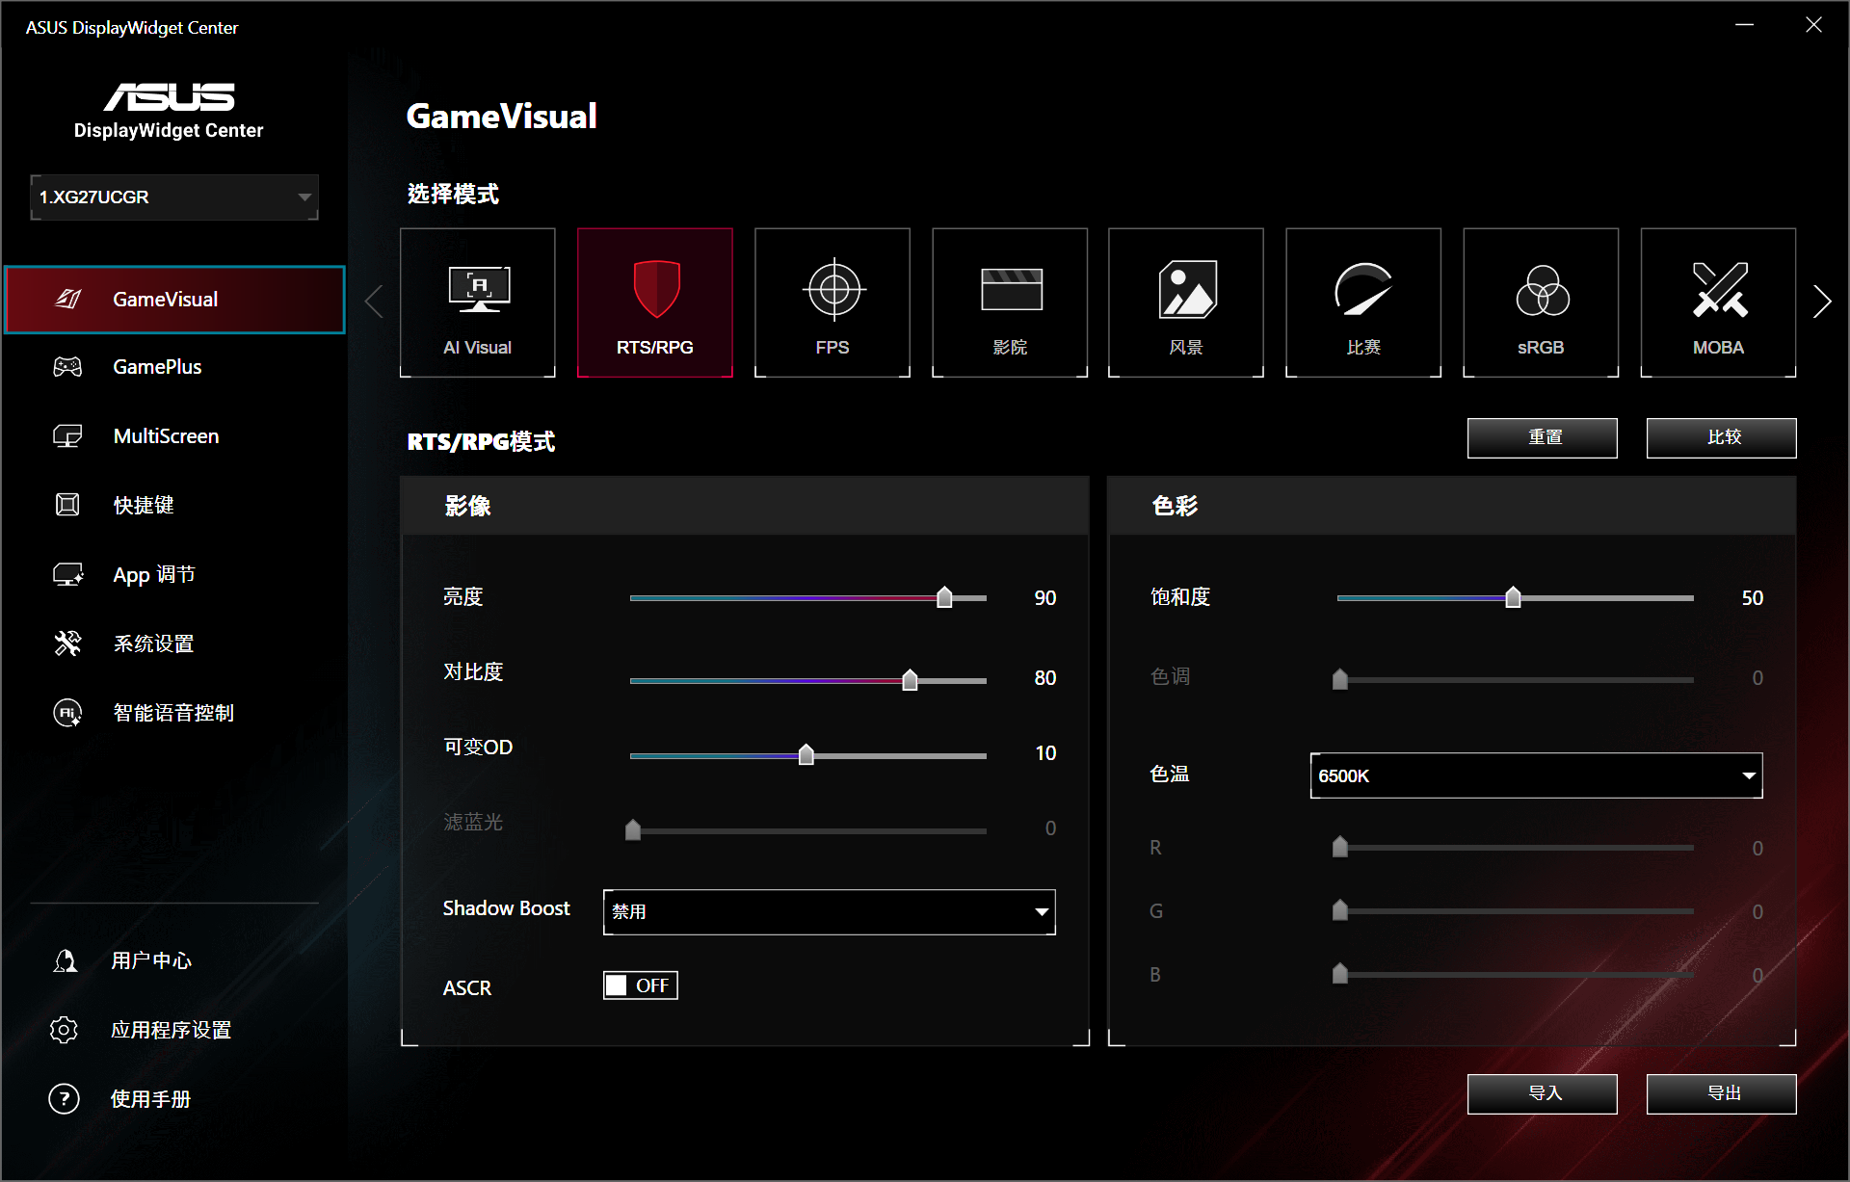Screen dimensions: 1850x1182
Task: Open the monitor selector 1.XG27UCGR dropdown
Action: (x=174, y=197)
